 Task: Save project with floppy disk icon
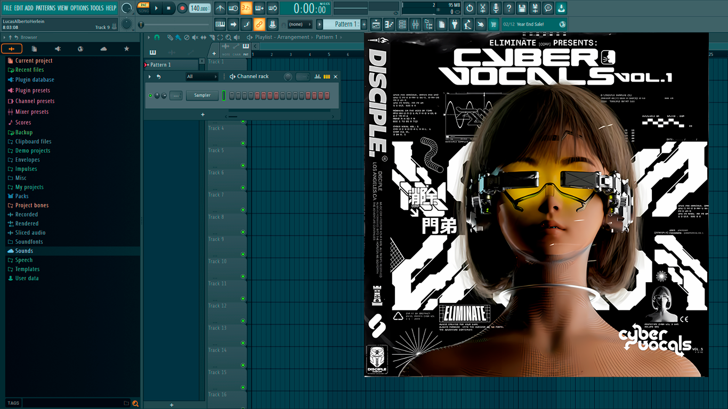[x=522, y=8]
